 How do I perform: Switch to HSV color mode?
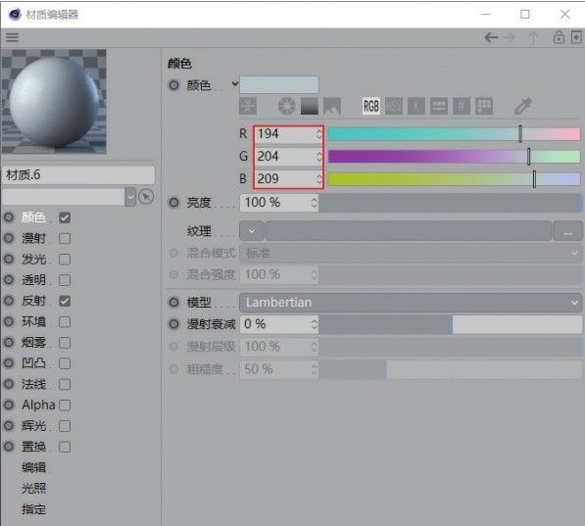point(394,107)
